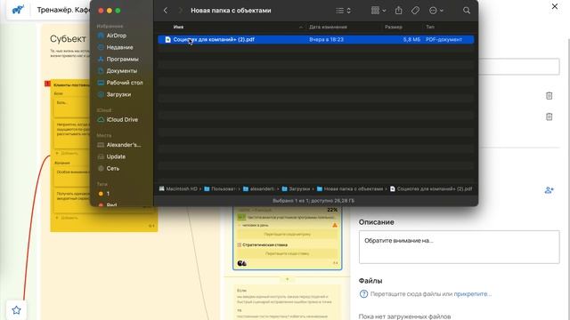Click the upper trash icon in the right panel
570x320 pixels.
tap(549, 96)
